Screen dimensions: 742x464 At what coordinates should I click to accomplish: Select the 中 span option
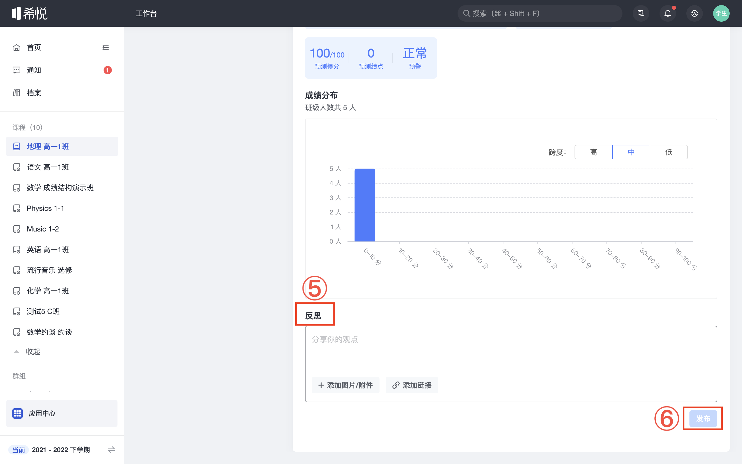(631, 152)
